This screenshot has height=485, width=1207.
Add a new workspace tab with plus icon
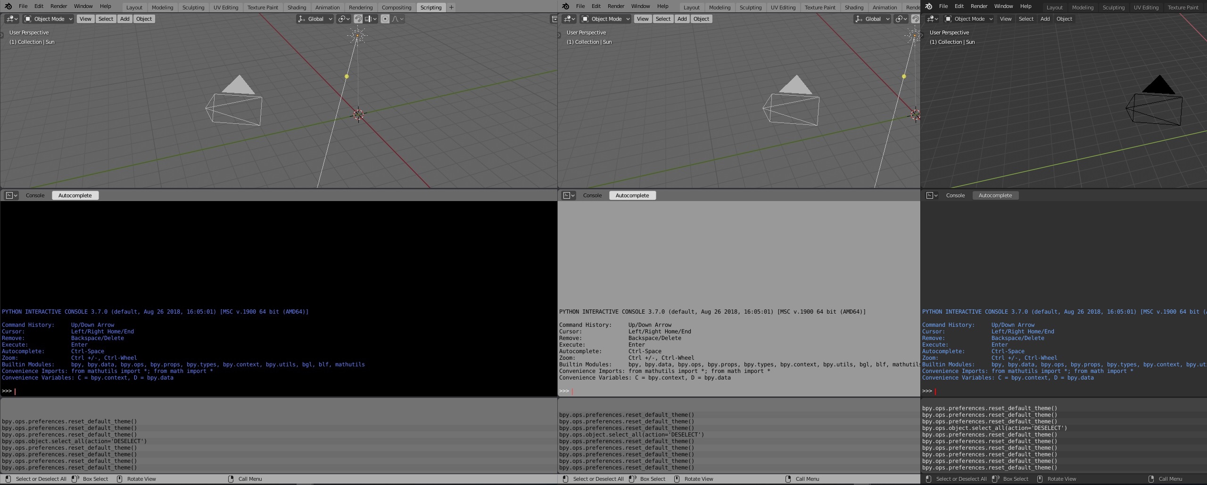click(451, 7)
